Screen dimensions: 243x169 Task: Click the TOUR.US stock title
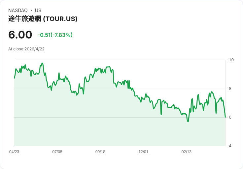pyautogui.click(x=43, y=19)
